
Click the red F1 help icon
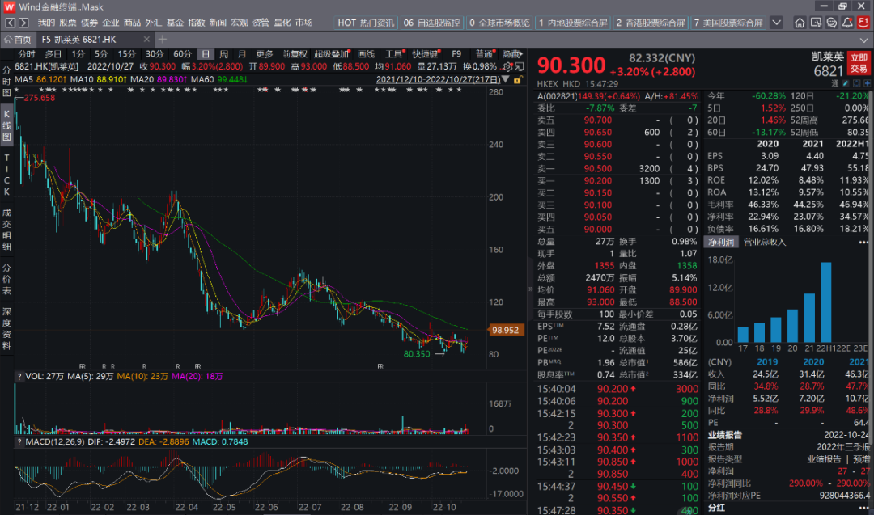point(862,23)
